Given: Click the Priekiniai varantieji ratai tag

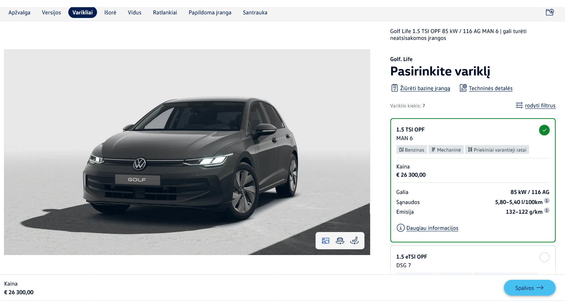Looking at the screenshot, I should pos(497,150).
